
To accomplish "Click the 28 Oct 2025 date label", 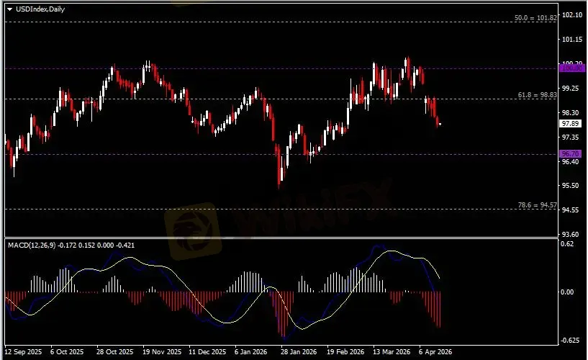I will click(x=114, y=352).
